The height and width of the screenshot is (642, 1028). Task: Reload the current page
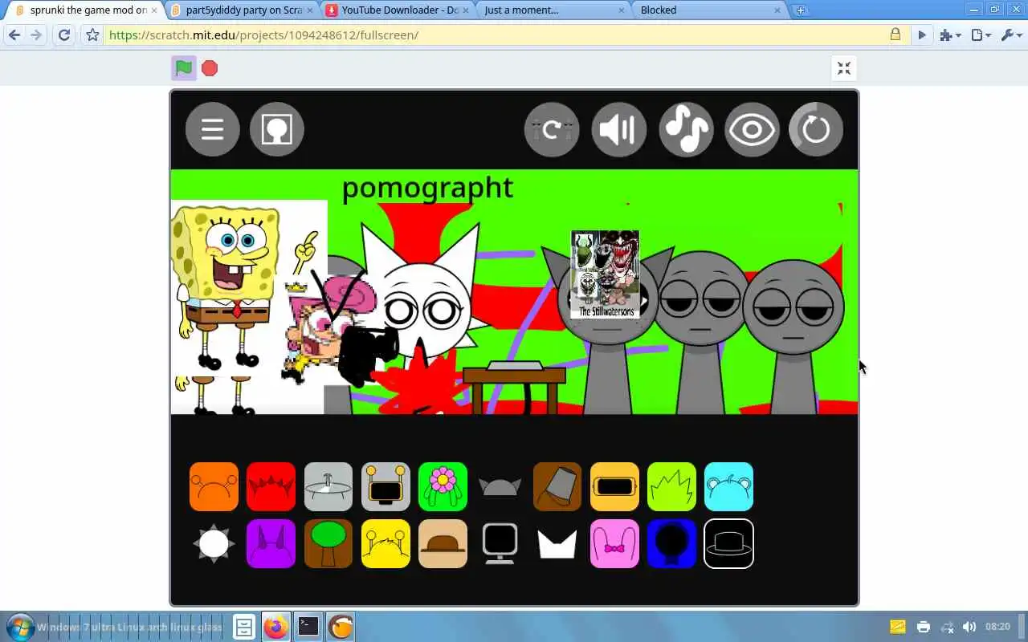click(64, 35)
